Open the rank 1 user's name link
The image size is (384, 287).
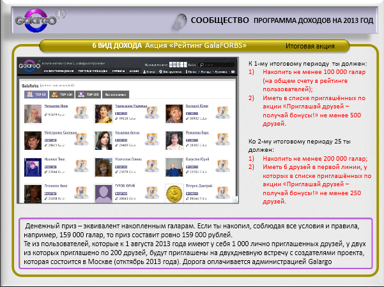click(x=56, y=106)
